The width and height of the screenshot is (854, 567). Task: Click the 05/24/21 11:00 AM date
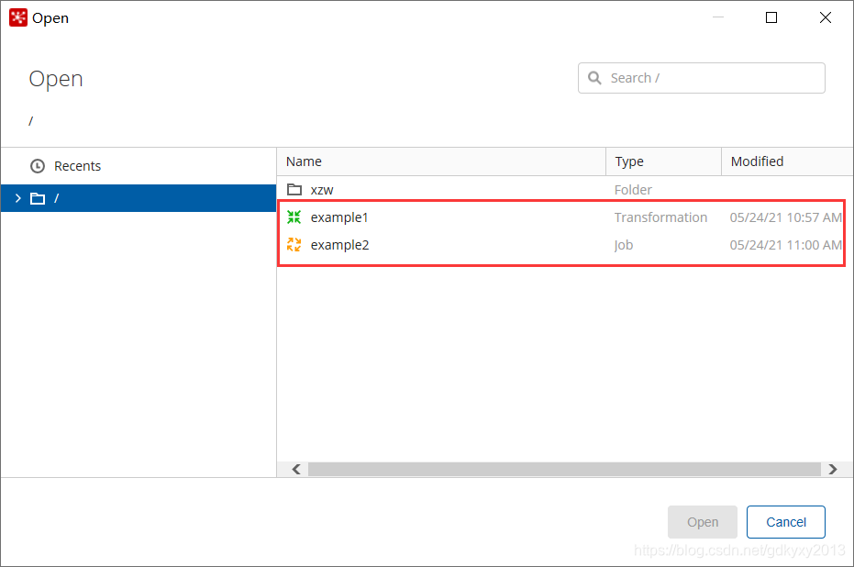click(786, 245)
